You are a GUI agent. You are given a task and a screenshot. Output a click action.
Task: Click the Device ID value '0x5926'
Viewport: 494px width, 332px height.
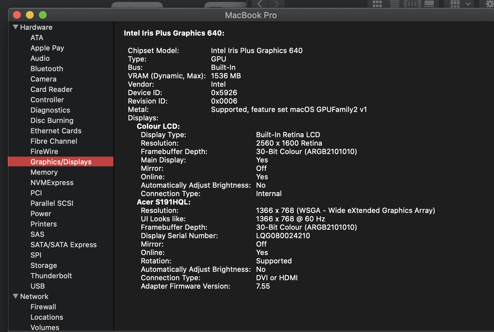(224, 93)
